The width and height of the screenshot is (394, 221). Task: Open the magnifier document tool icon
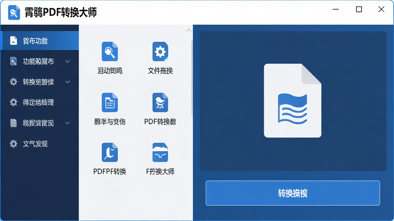coord(110,52)
